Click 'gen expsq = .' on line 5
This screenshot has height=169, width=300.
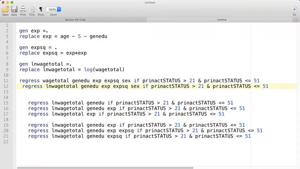pos(38,47)
